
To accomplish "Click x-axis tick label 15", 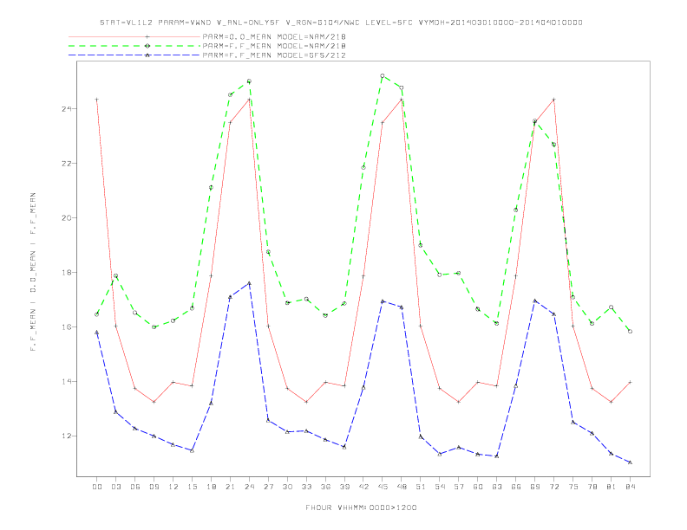I will click(x=192, y=487).
